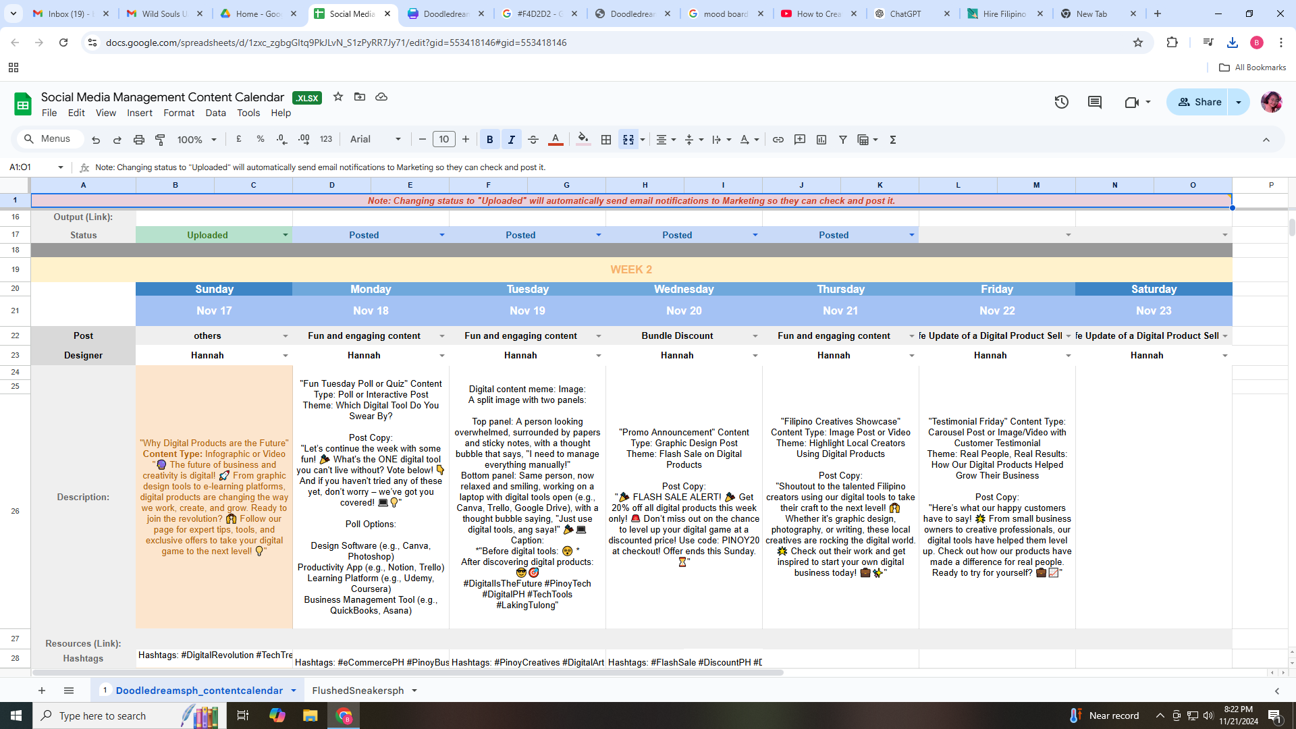Click the insert link icon
The width and height of the screenshot is (1296, 729).
tap(778, 140)
